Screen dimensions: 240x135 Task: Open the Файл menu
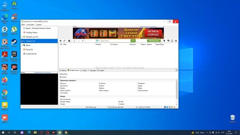[23, 24]
